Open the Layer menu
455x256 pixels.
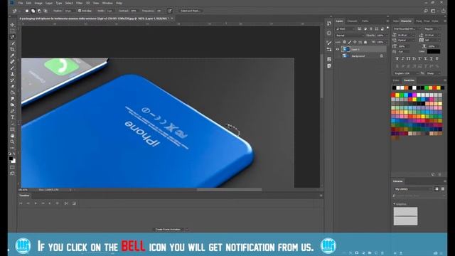(x=49, y=3)
